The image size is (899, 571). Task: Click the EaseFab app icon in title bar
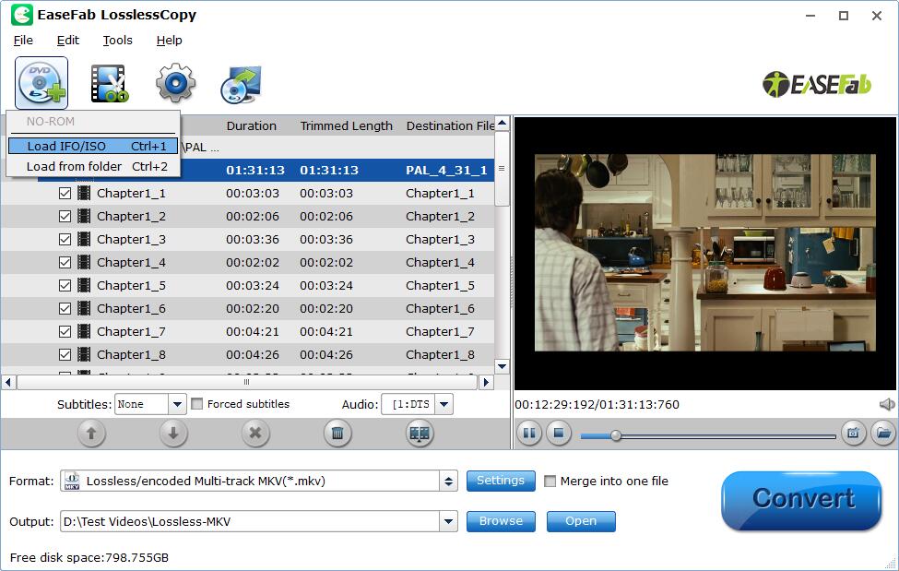tap(22, 15)
